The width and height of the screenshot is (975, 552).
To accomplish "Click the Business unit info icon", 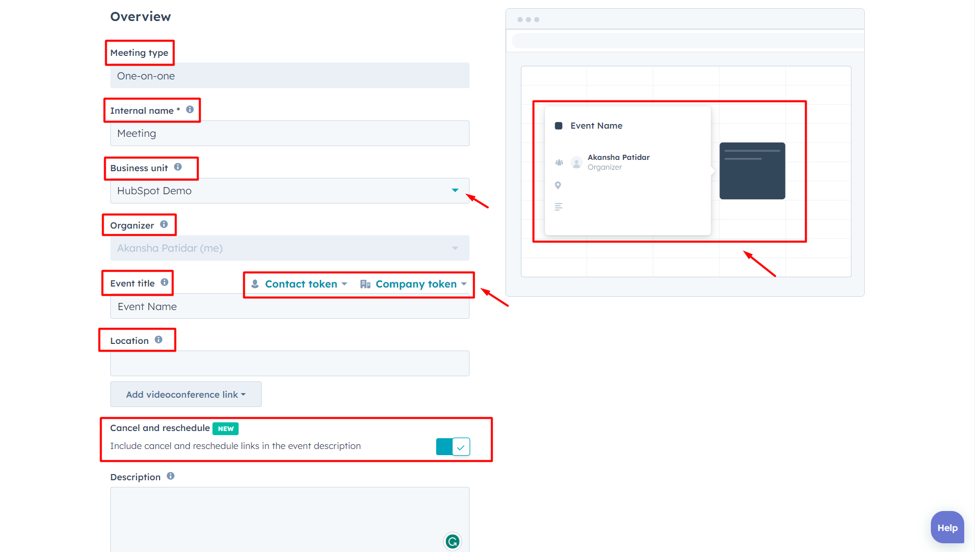I will click(178, 167).
